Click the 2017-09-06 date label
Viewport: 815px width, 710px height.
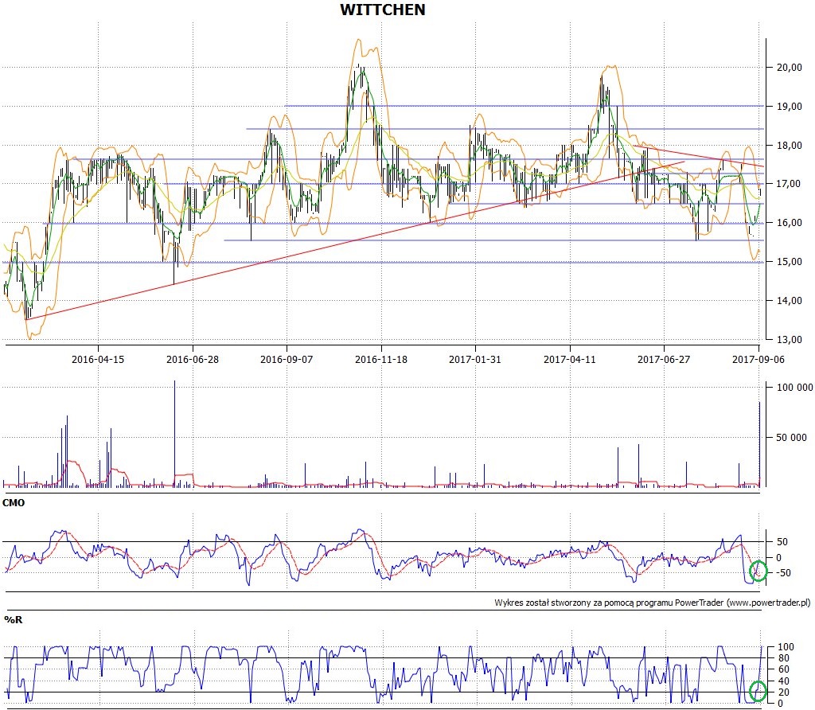pos(758,359)
